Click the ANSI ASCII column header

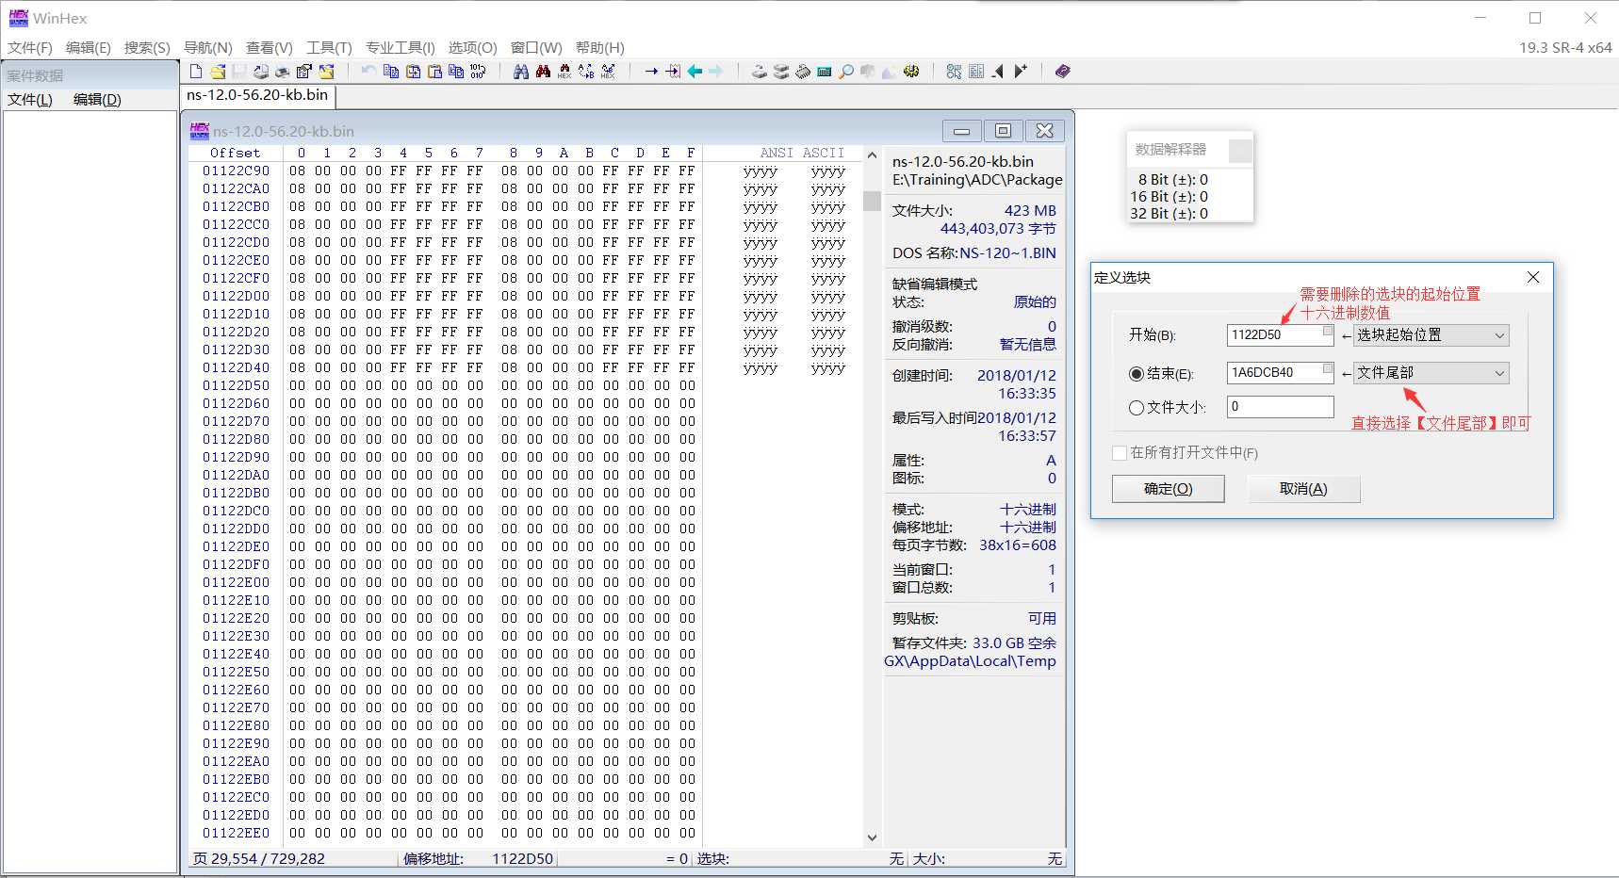[802, 153]
